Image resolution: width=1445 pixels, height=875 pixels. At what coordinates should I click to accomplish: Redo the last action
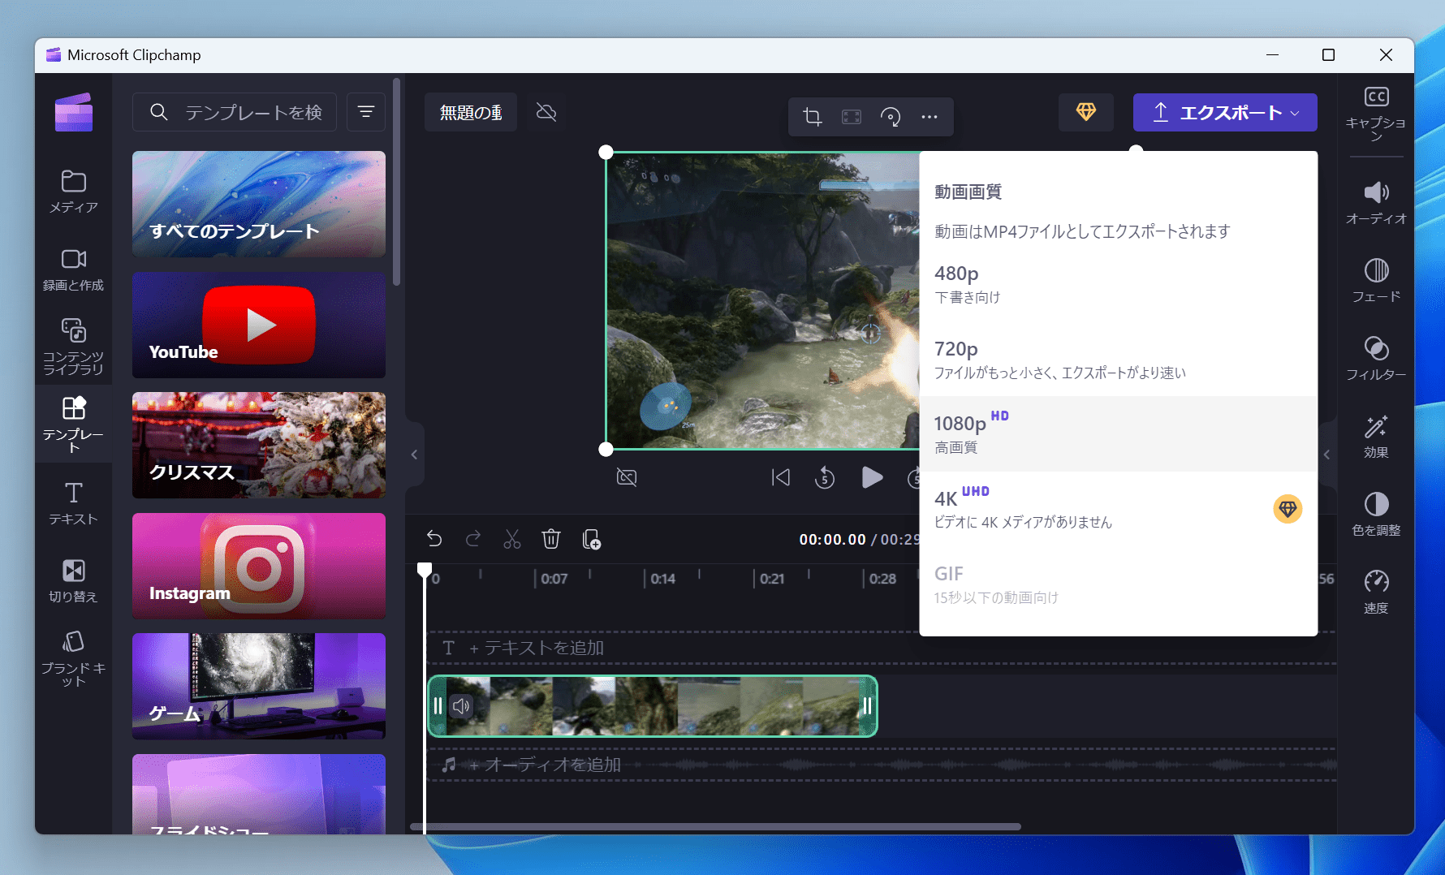(473, 539)
